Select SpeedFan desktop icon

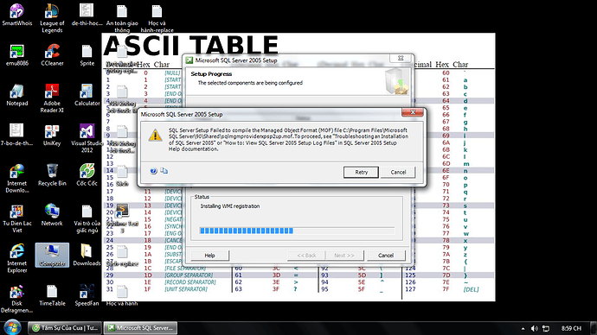[87, 295]
